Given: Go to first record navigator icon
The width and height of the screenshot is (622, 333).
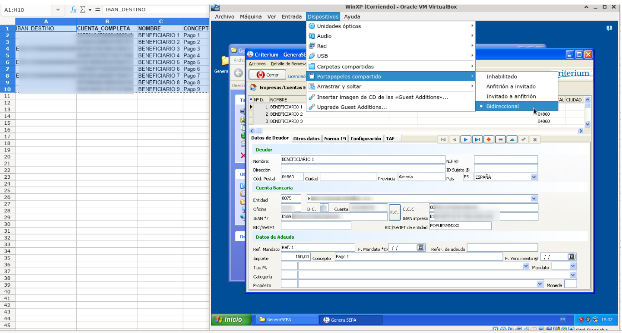Looking at the screenshot, I should (x=443, y=139).
